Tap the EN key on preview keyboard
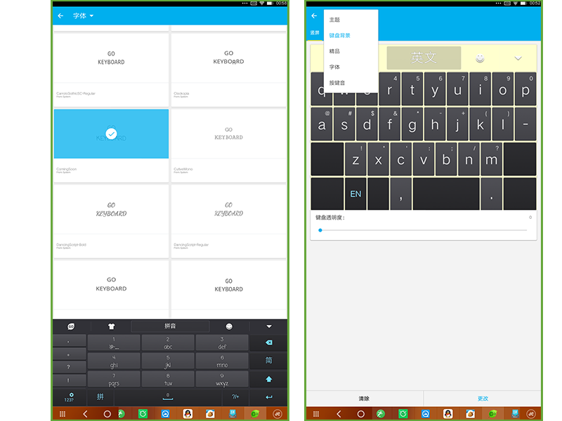562x421 pixels. pyautogui.click(x=355, y=194)
